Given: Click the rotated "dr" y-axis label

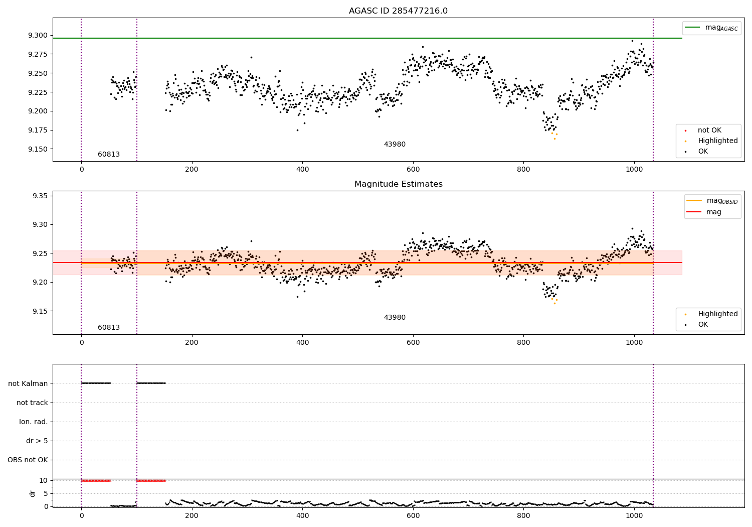Looking at the screenshot, I should 33,493.
